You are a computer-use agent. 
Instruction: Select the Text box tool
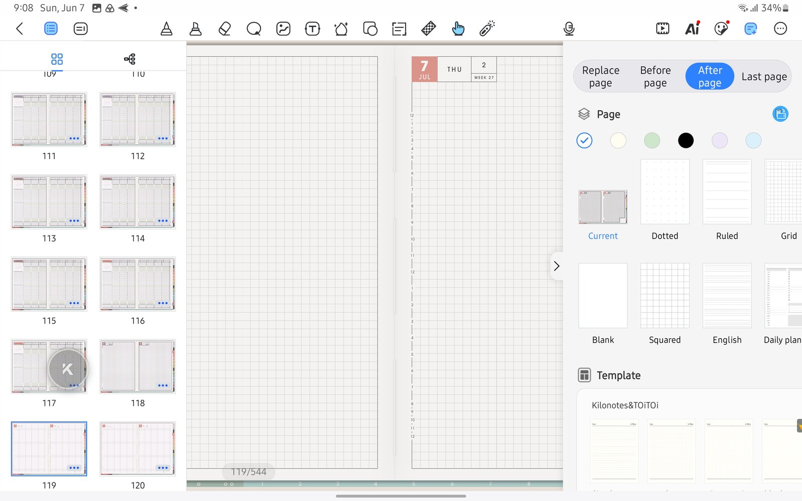coord(312,29)
